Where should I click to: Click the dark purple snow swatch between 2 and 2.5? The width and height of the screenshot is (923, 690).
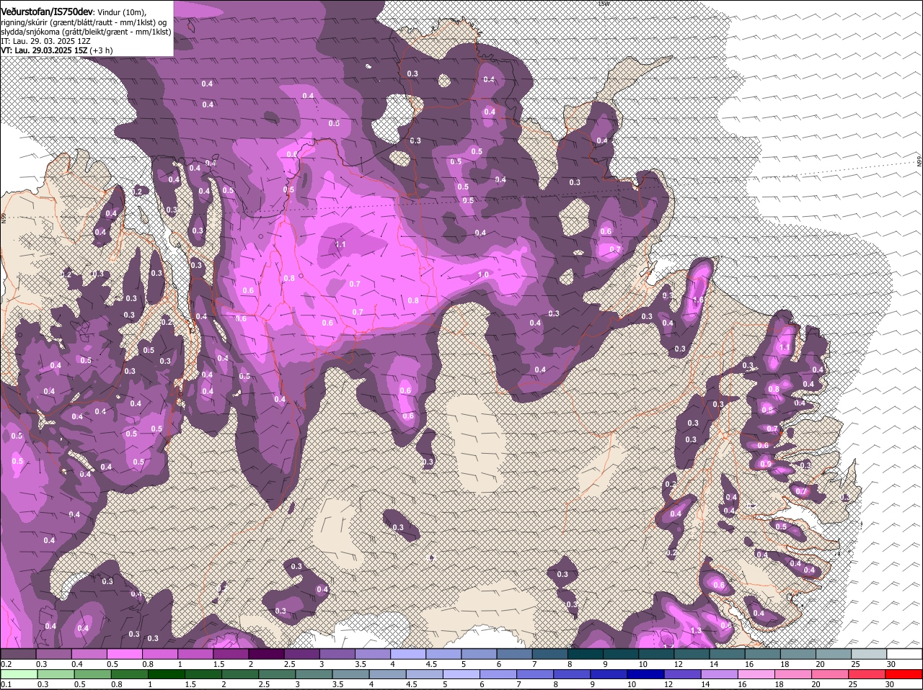pyautogui.click(x=265, y=653)
